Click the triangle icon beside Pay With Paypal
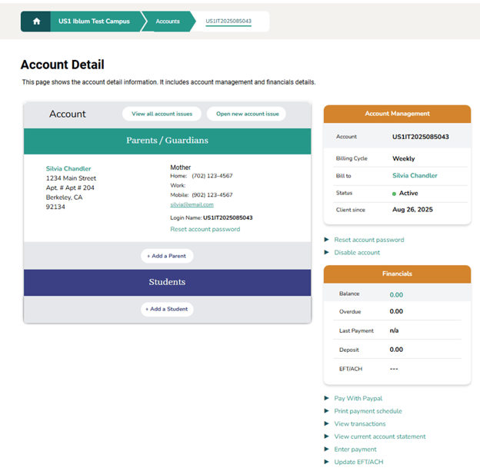 pos(327,399)
